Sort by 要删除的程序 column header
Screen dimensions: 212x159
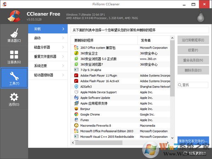(x=104, y=40)
